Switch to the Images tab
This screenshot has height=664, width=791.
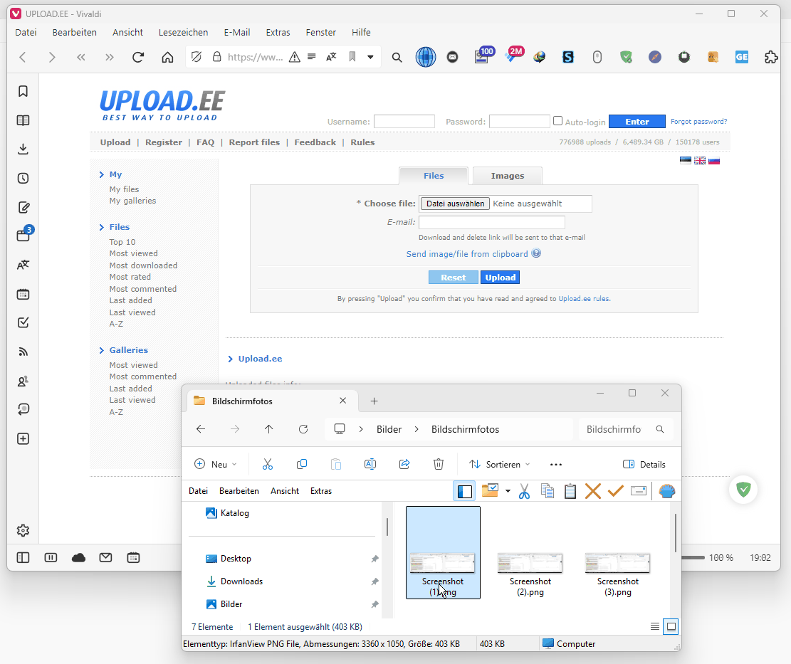507,176
